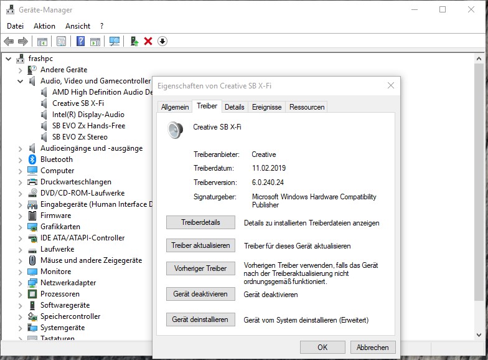The image size is (488, 360).
Task: Click the tree scrollbar down arrow
Action: click(479, 335)
